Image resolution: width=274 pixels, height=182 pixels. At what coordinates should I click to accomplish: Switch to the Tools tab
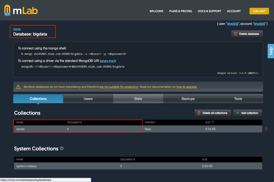pyautogui.click(x=238, y=99)
